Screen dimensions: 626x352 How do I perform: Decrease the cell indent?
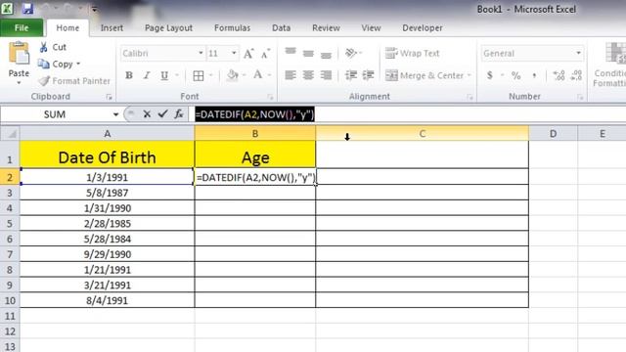coord(351,75)
